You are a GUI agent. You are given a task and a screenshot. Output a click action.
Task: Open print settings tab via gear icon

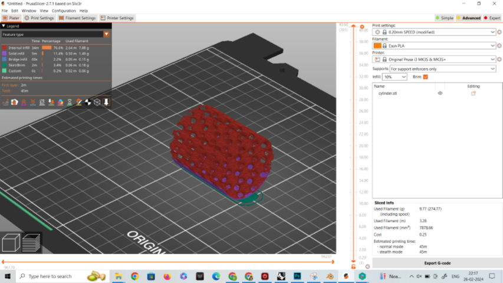pyautogui.click(x=499, y=32)
